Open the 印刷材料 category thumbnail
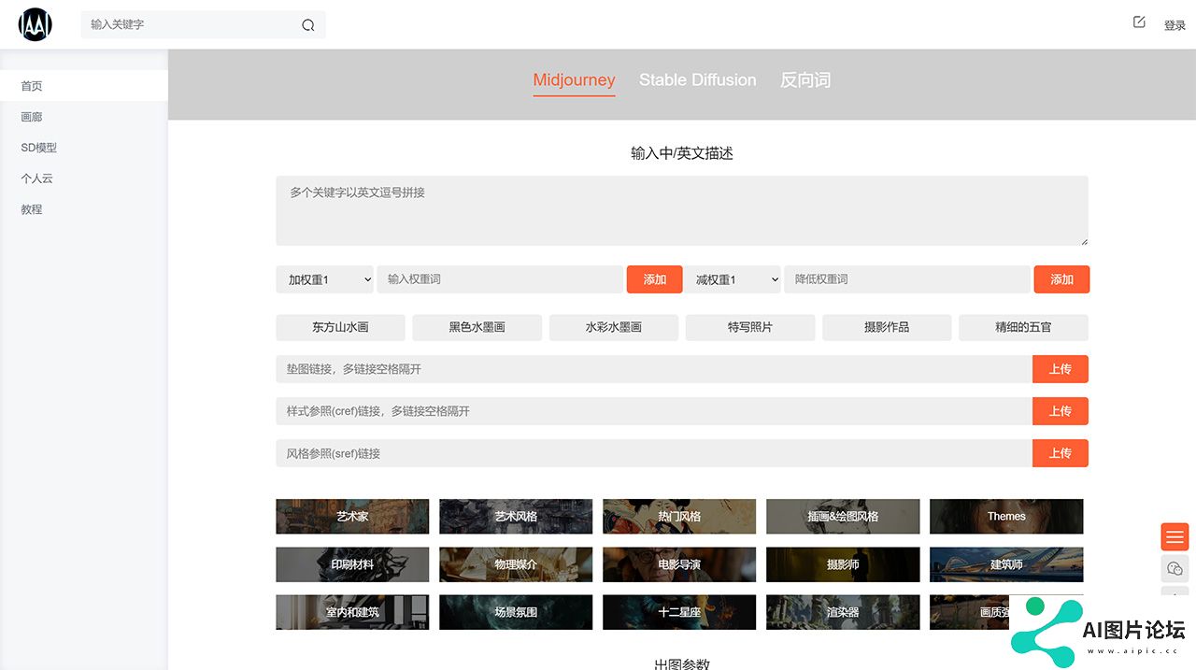Viewport: 1196px width, 670px height. [352, 564]
